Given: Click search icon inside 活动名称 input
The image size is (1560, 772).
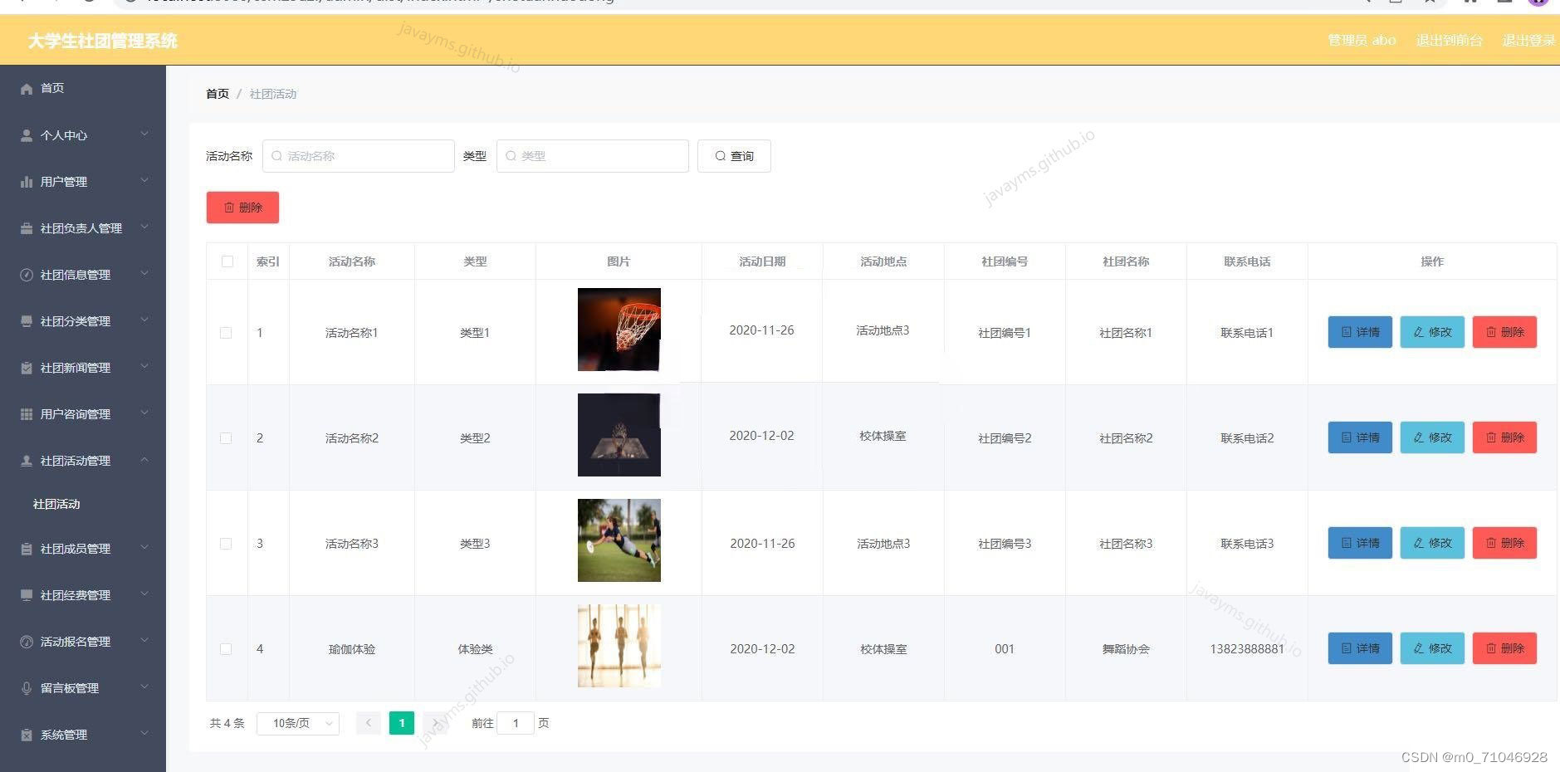Looking at the screenshot, I should point(277,156).
